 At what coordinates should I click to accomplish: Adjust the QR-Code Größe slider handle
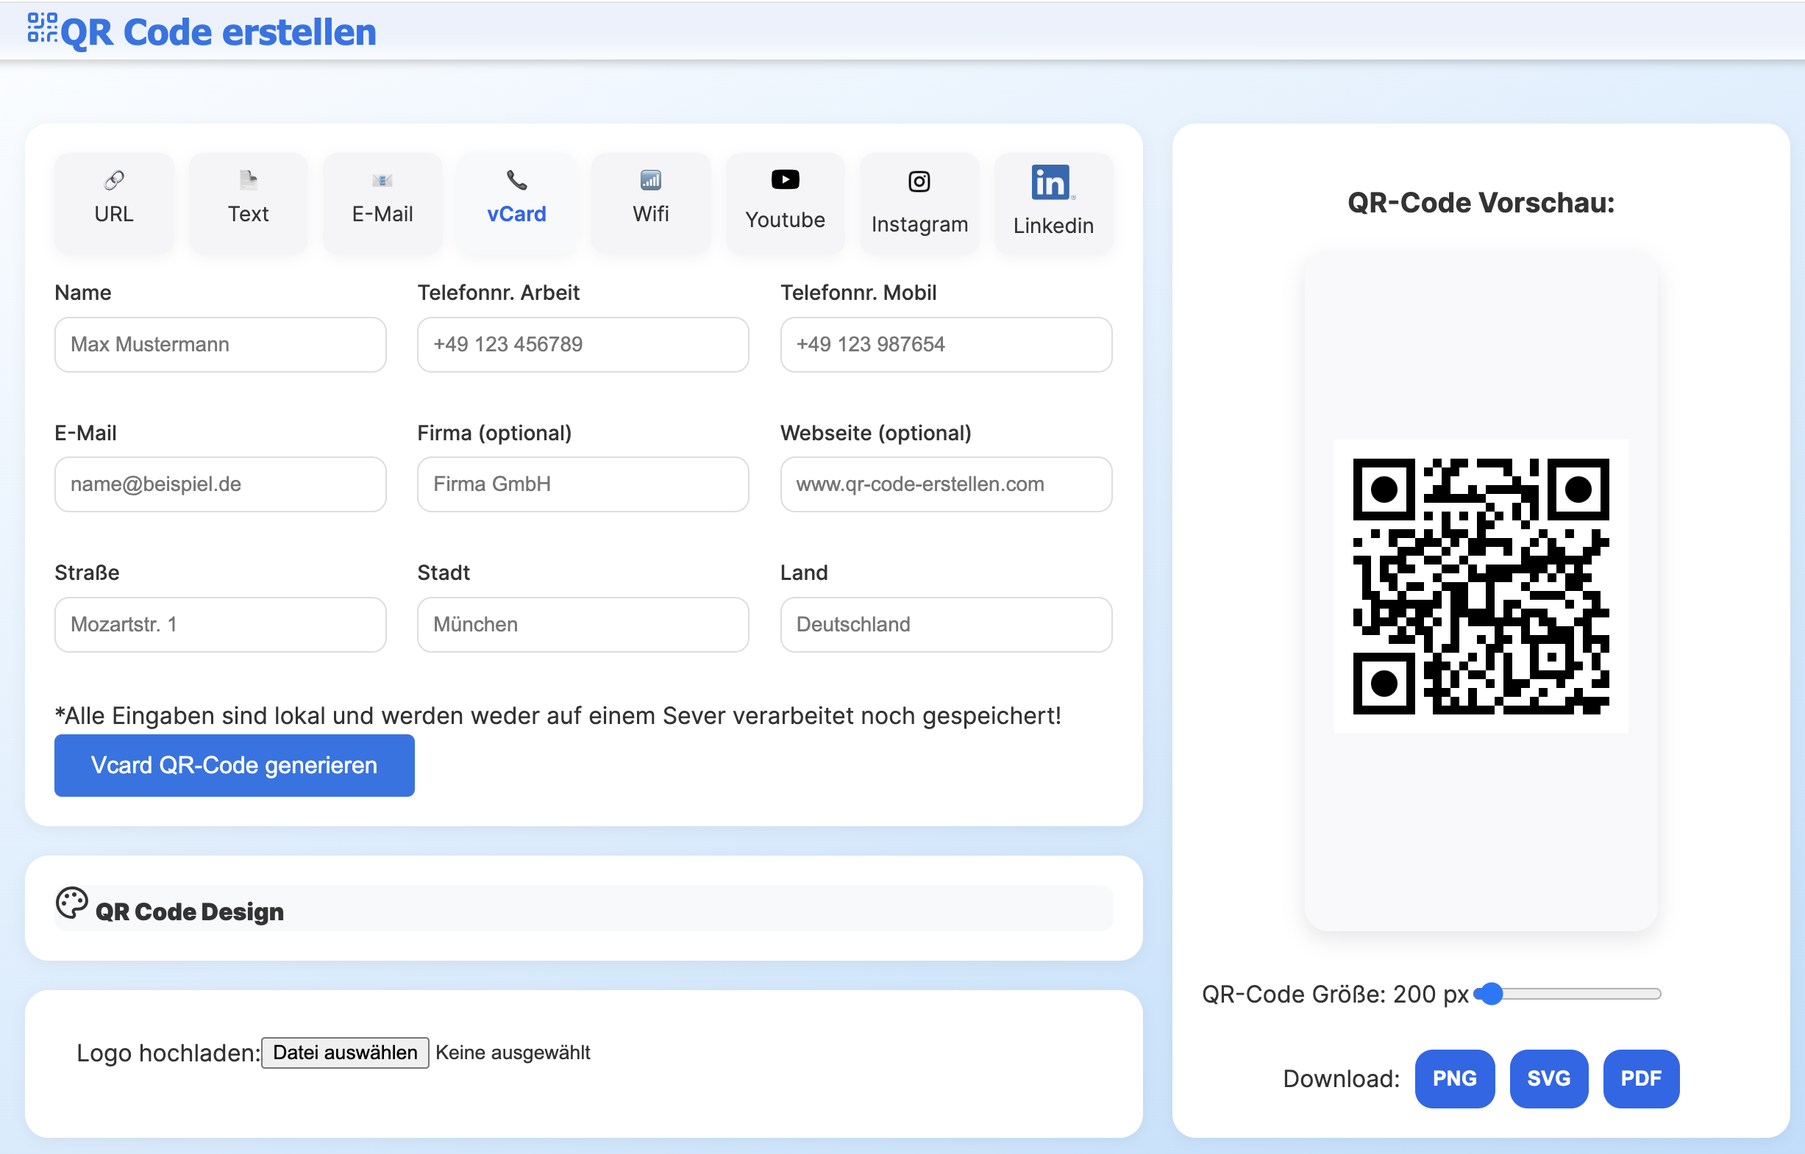(1492, 994)
